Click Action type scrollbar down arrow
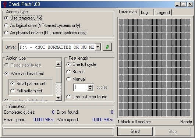 click(58, 98)
